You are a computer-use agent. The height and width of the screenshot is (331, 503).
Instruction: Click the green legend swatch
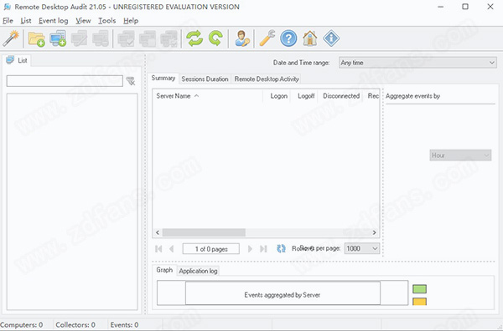(x=420, y=289)
